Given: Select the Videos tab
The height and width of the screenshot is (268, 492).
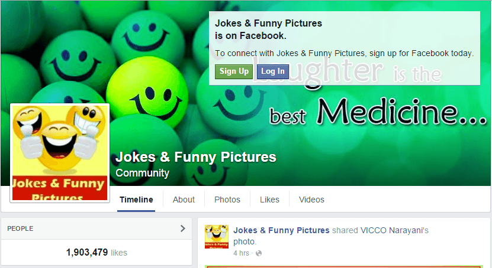Looking at the screenshot, I should [311, 200].
